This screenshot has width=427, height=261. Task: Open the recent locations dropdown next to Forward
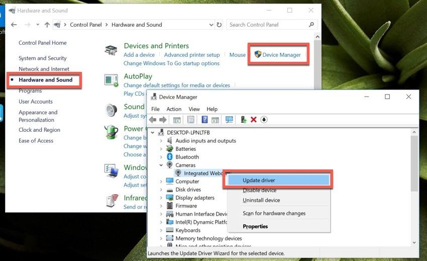[38, 25]
